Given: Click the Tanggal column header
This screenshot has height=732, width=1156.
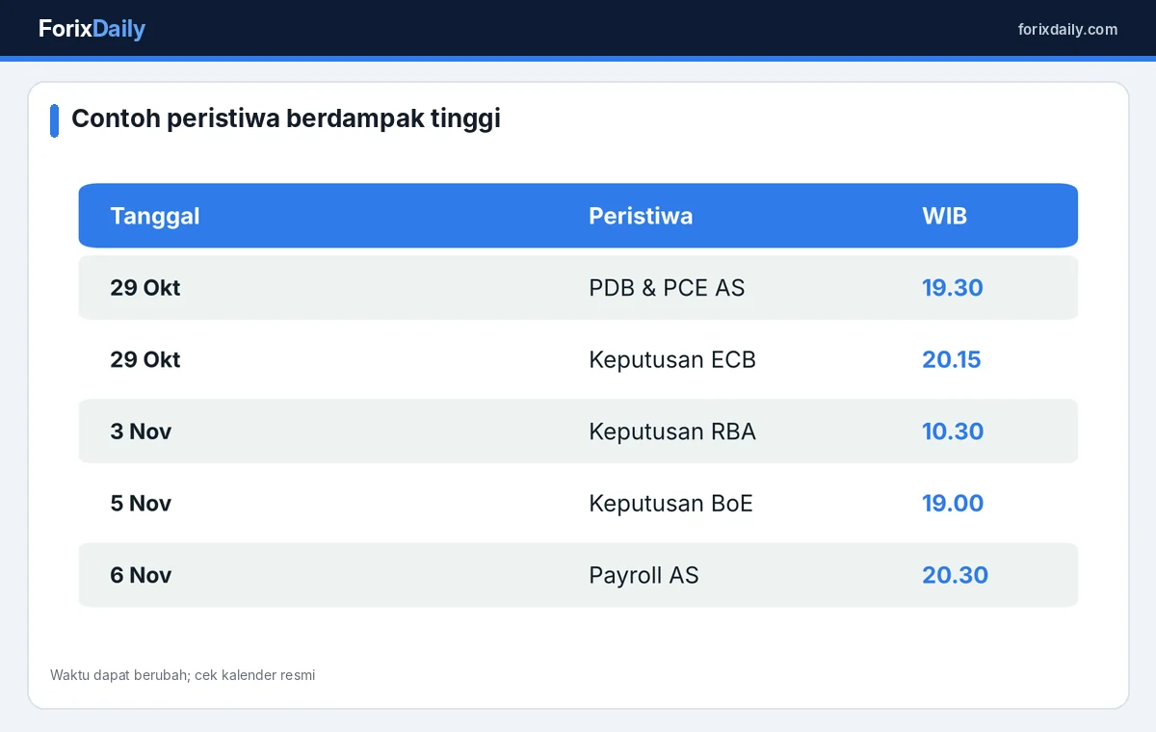Looking at the screenshot, I should pos(155,216).
